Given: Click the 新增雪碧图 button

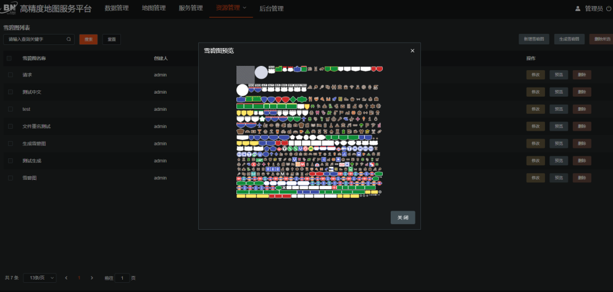Looking at the screenshot, I should click(x=533, y=39).
